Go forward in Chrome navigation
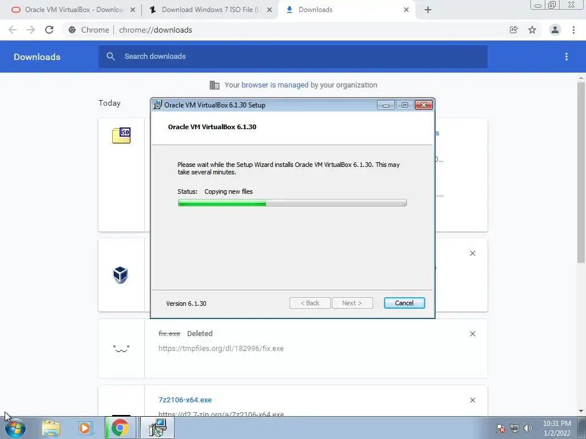The image size is (586, 439). 31,30
